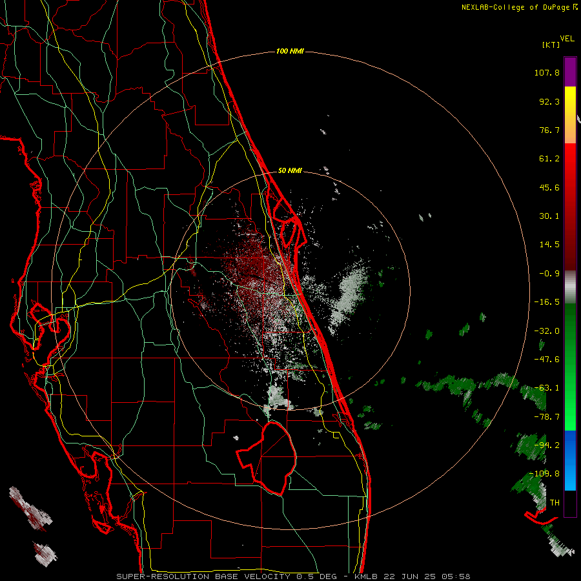The width and height of the screenshot is (581, 581).
Task: Select the 107.8 velocity scale value
Action: click(547, 72)
